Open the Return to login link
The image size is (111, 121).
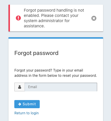tap(27, 113)
